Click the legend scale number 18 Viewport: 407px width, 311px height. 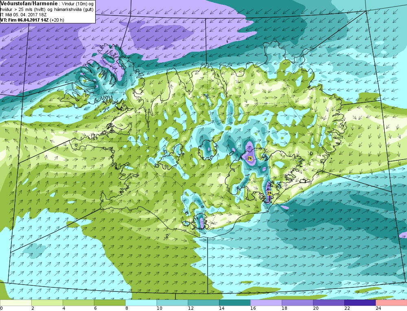coord(284,309)
